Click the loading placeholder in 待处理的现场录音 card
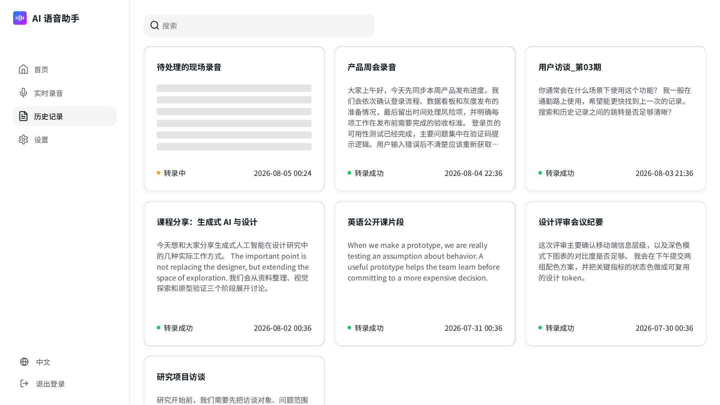This screenshot has height=405, width=720. [x=234, y=117]
